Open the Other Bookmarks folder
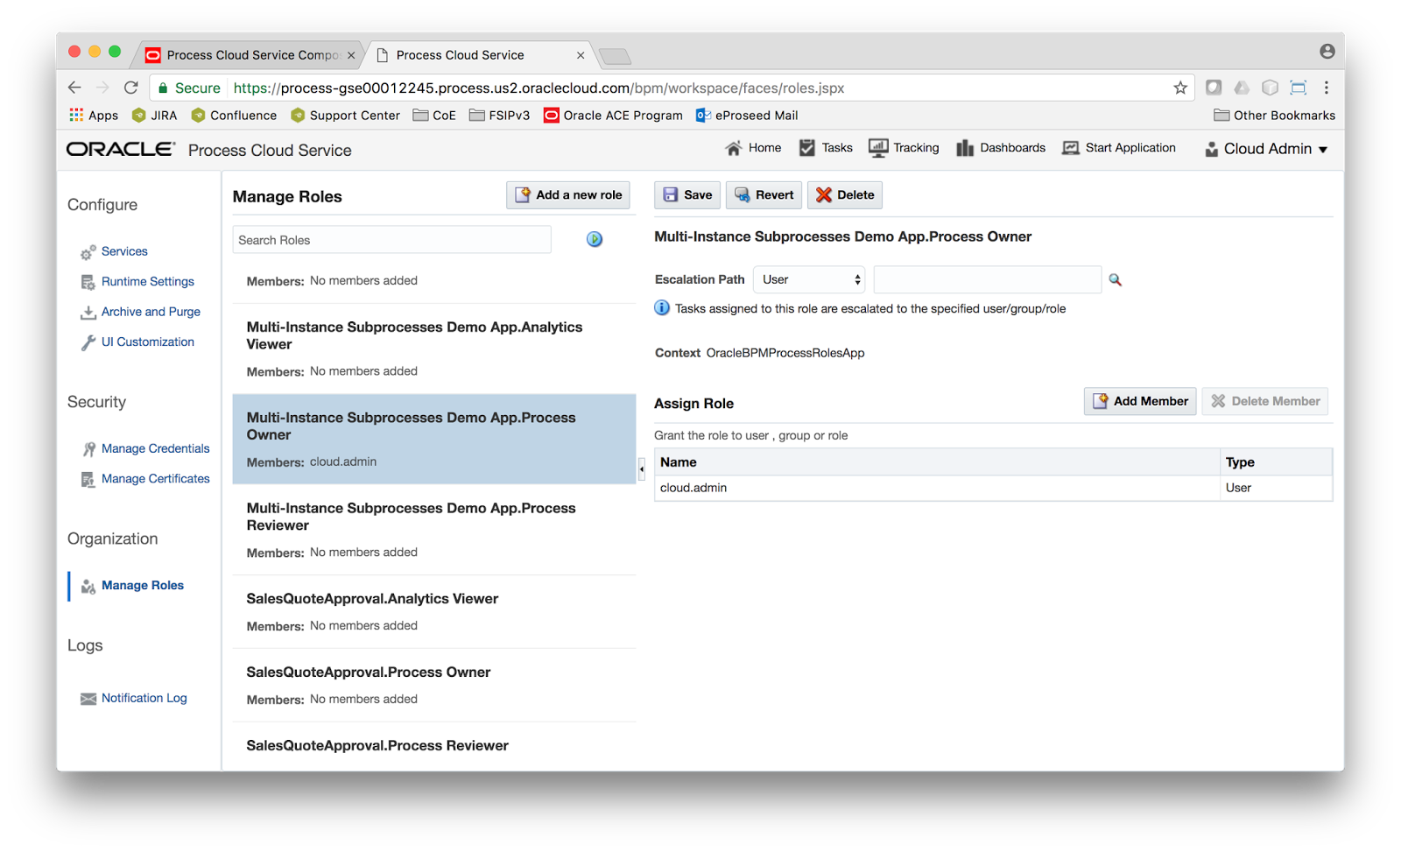 [1274, 115]
